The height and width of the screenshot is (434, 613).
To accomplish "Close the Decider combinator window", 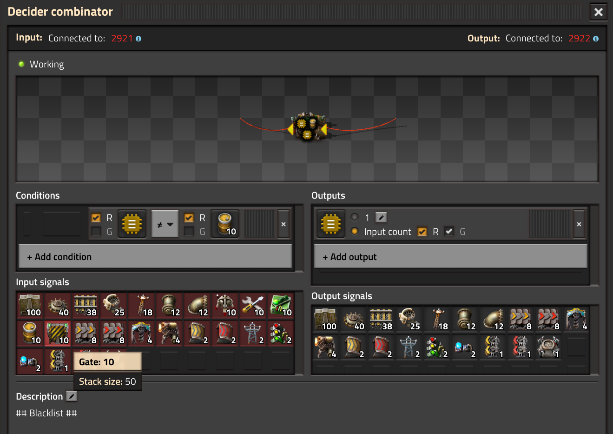I will click(x=599, y=12).
